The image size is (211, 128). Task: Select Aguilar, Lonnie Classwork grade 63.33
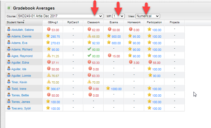point(96,76)
